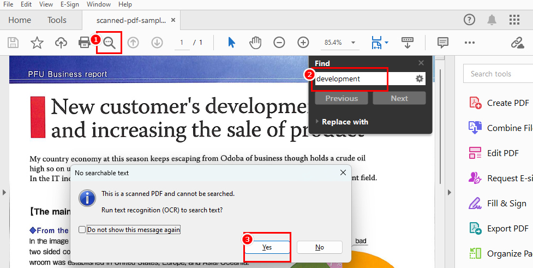Screen dimensions: 533x268
Task: Click the Fit width page icon
Action: coord(376,43)
